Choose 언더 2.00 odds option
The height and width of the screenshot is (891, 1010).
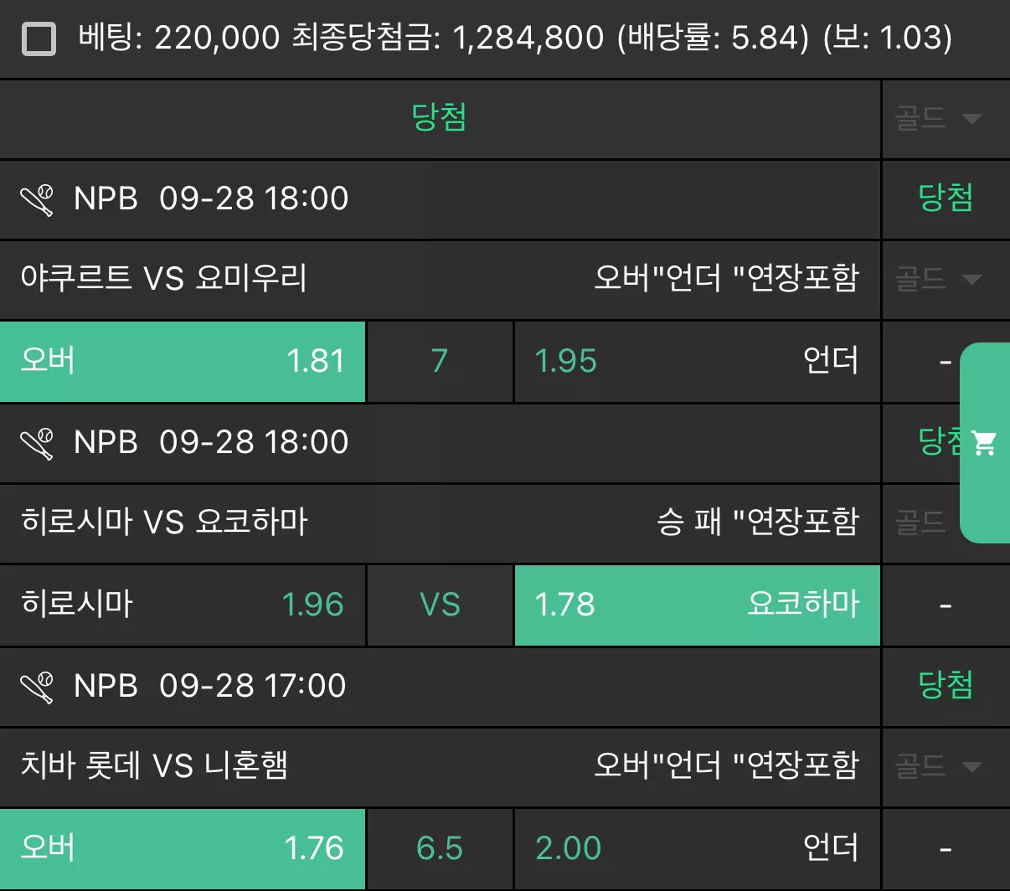click(x=697, y=849)
